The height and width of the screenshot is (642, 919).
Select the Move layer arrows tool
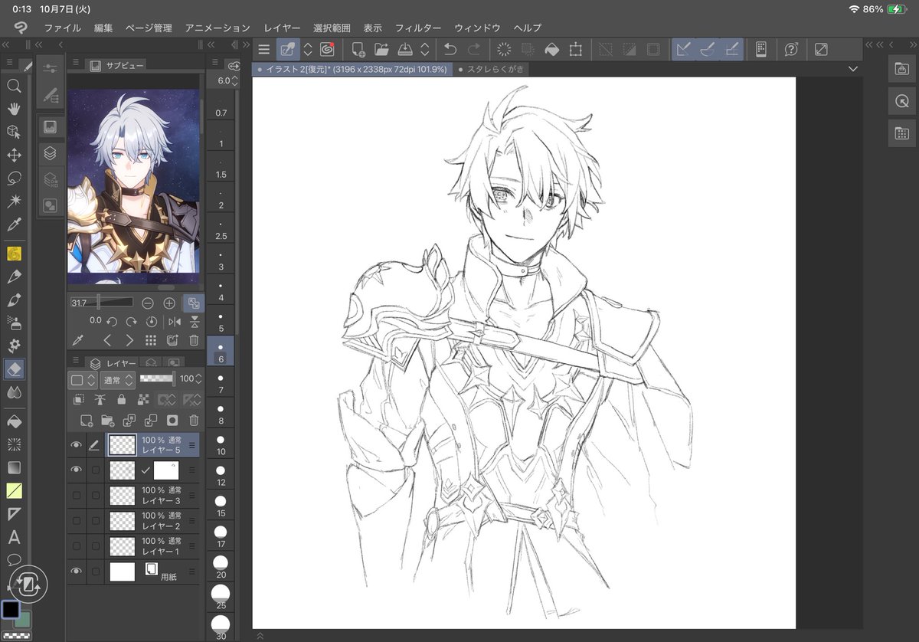click(x=14, y=156)
